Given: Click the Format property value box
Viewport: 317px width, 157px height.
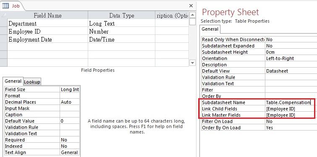Looking at the screenshot, I should (70, 96).
